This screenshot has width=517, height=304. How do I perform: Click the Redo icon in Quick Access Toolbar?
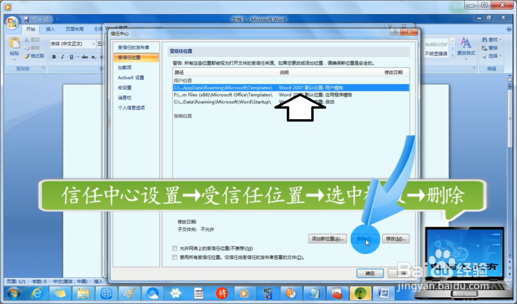pyautogui.click(x=46, y=20)
